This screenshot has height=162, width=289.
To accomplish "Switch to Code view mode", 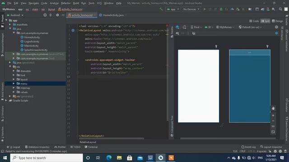I will (x=254, y=21).
